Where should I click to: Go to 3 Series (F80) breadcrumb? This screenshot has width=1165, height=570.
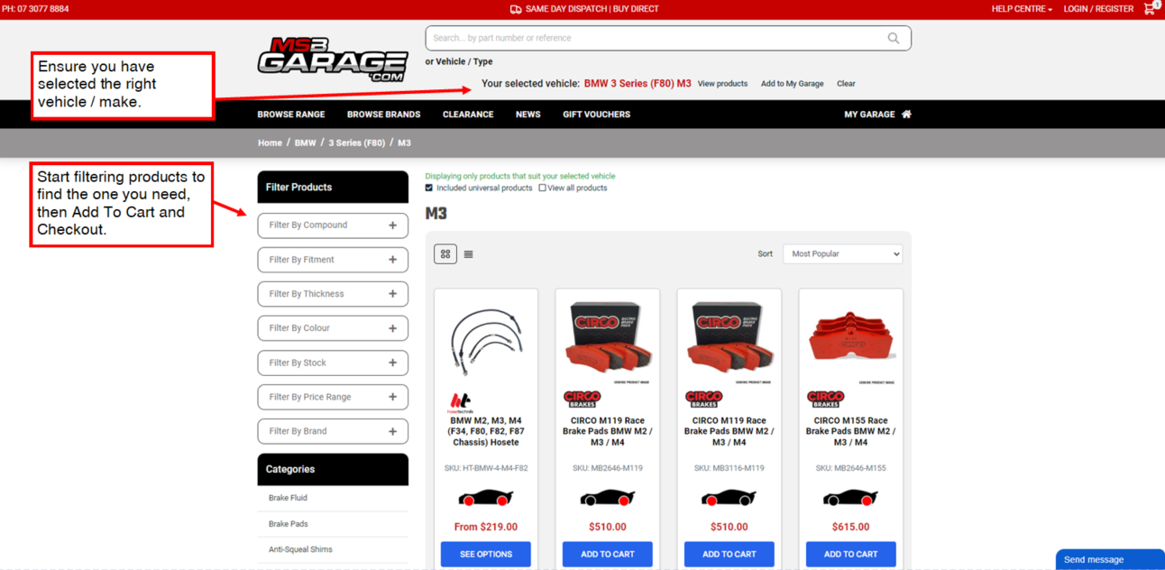point(356,143)
